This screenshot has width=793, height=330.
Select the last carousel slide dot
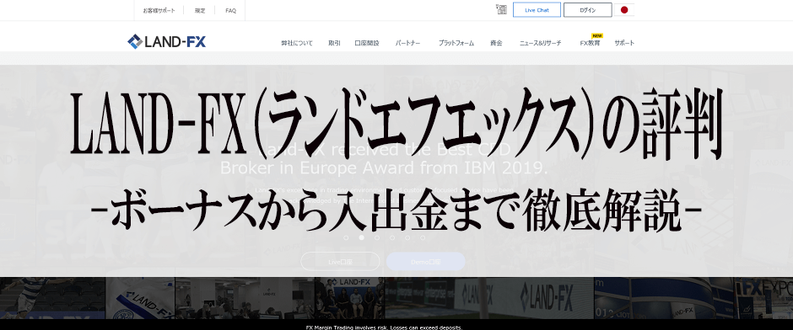[x=423, y=237]
